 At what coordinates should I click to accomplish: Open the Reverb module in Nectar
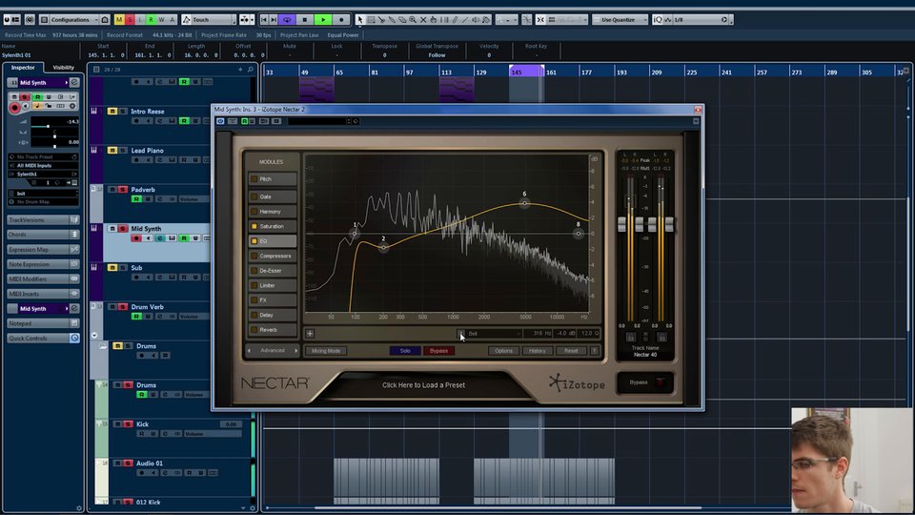[273, 329]
